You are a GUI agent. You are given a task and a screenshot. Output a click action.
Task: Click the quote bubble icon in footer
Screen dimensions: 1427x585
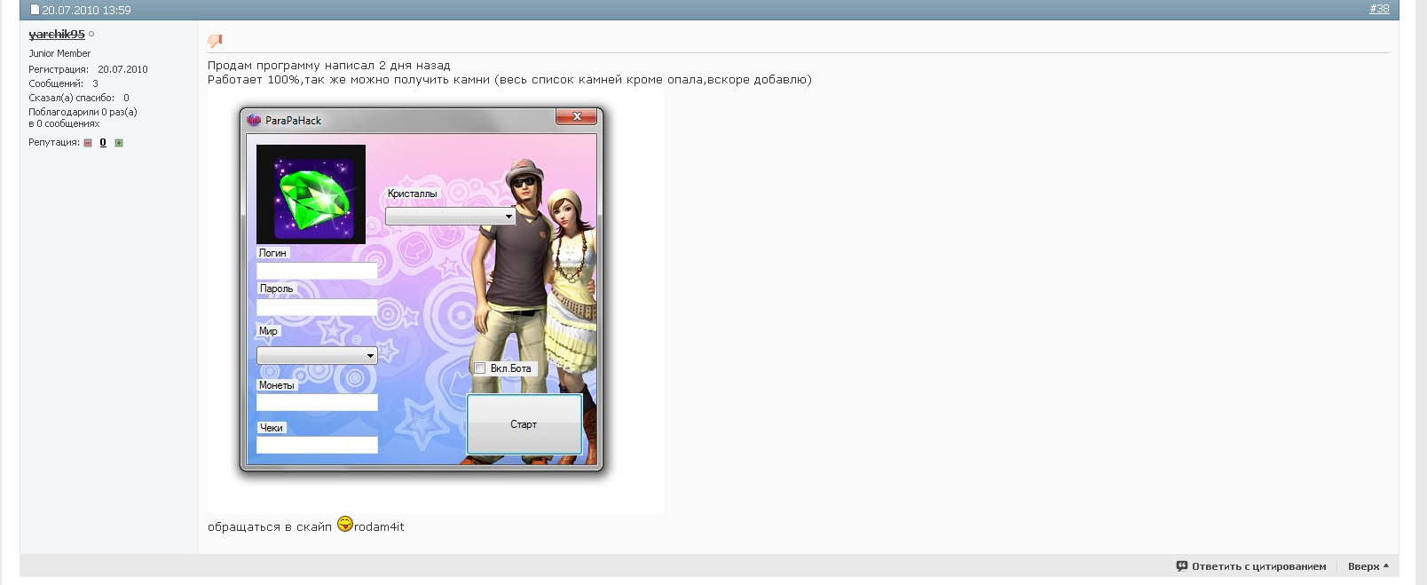pos(1181,565)
